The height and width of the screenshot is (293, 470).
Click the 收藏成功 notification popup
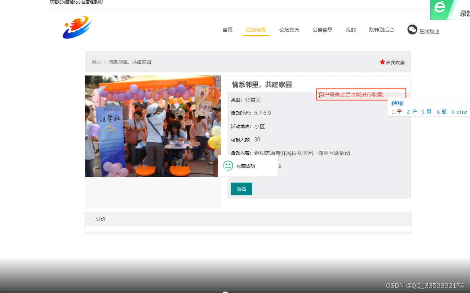248,166
